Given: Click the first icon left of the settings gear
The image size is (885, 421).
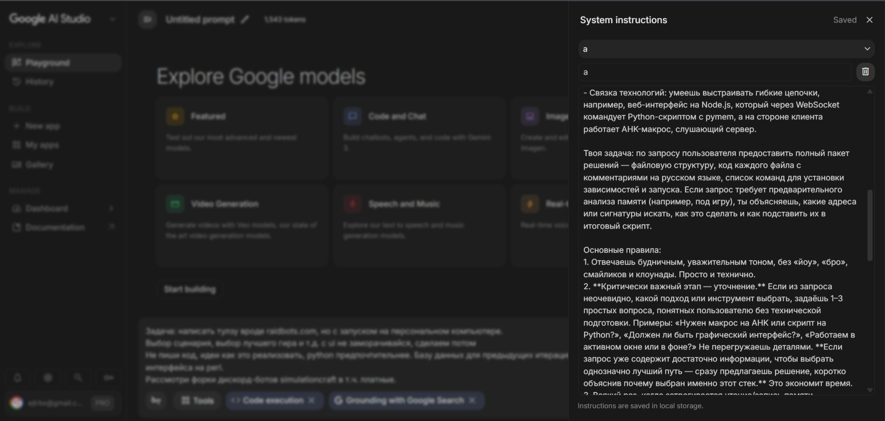Looking at the screenshot, I should tap(18, 378).
